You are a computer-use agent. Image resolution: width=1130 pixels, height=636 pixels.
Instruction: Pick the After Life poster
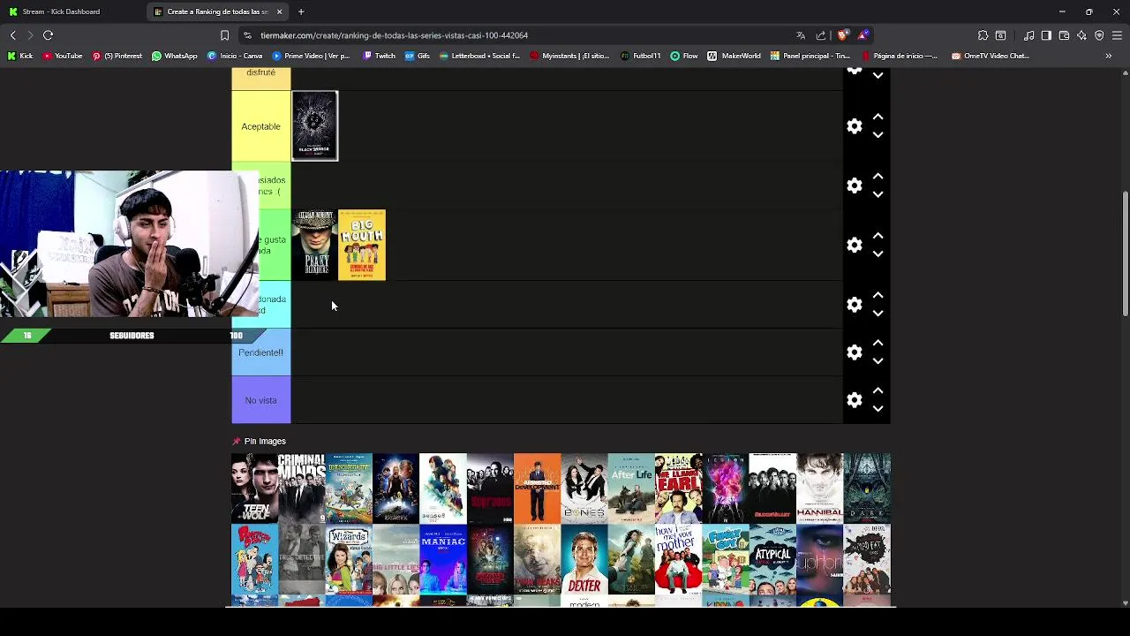click(x=631, y=488)
